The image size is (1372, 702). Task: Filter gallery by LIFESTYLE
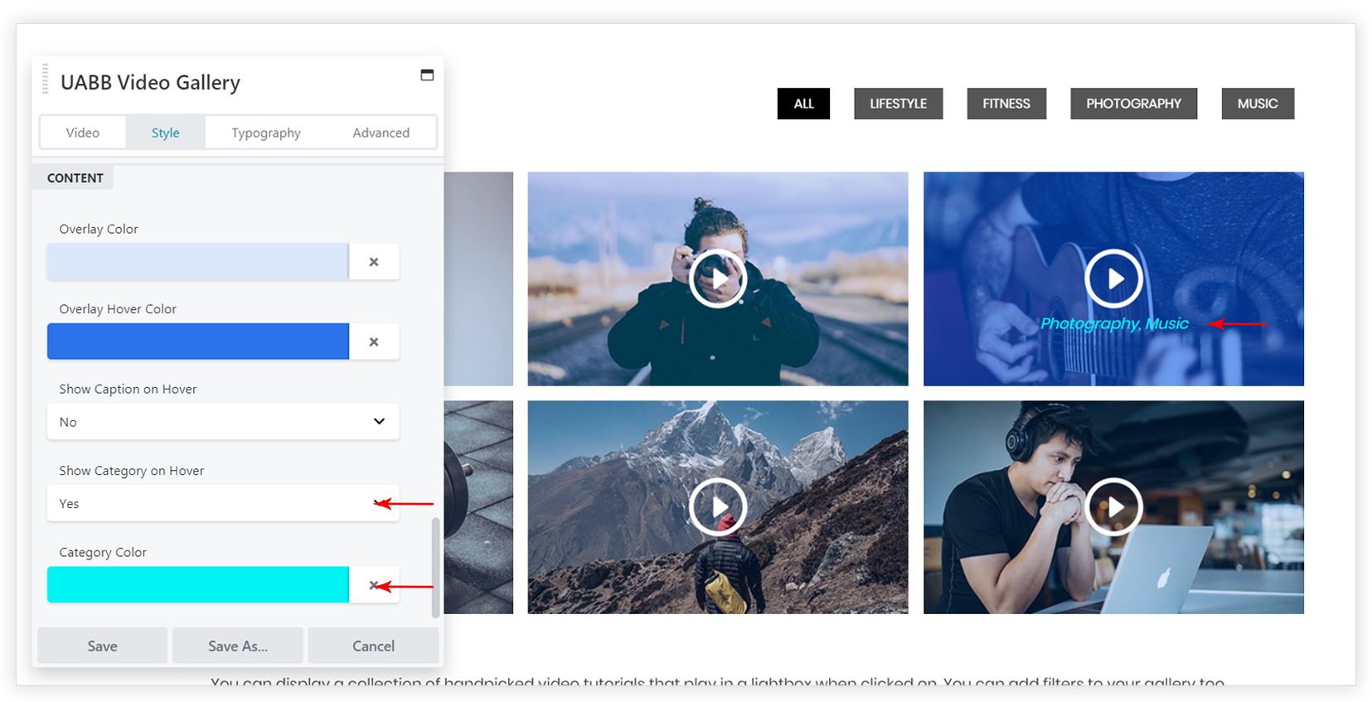click(898, 104)
